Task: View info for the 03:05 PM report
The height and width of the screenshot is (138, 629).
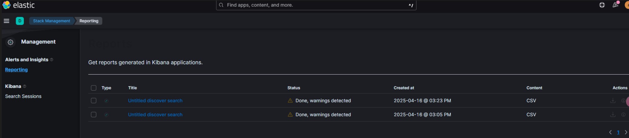Action: 623,114
